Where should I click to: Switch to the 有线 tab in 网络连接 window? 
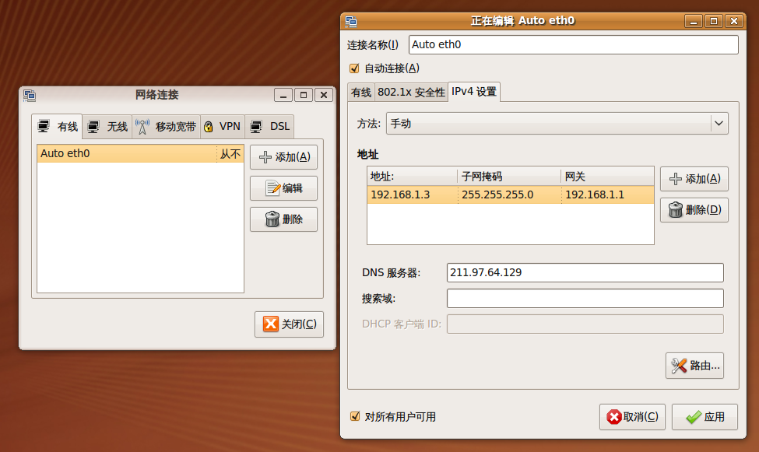coord(58,127)
